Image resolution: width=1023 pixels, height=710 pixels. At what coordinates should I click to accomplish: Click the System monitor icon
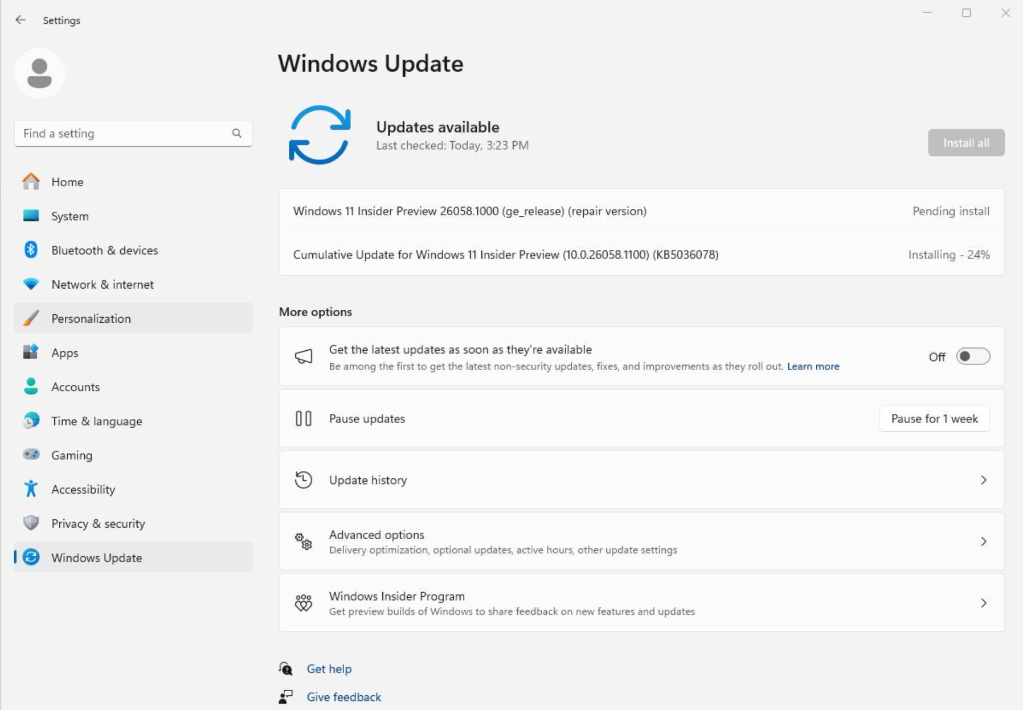click(x=31, y=216)
